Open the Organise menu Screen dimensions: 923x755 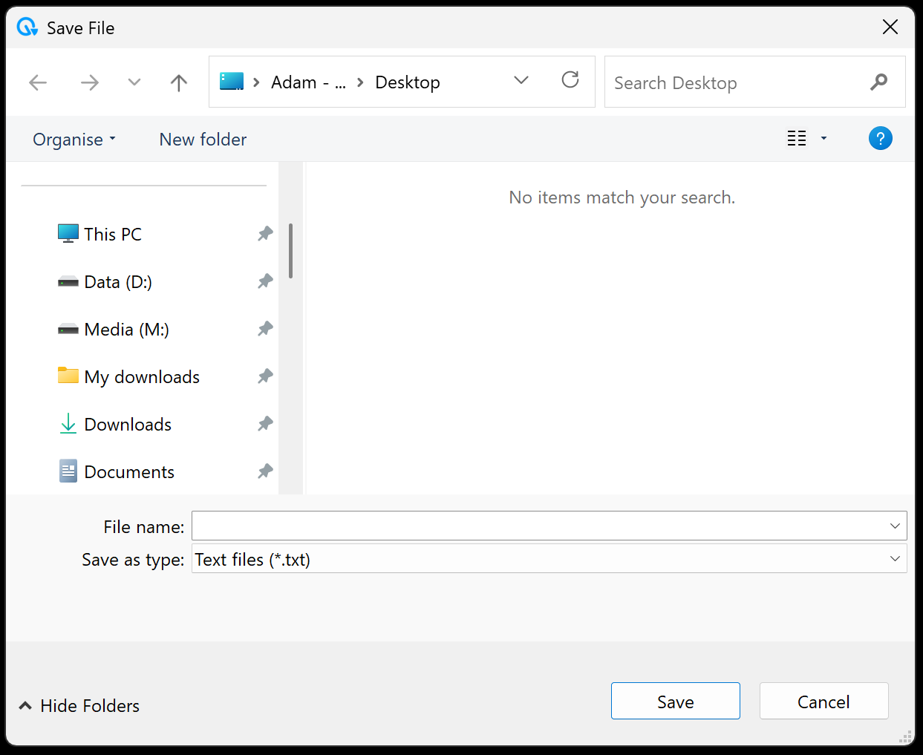coord(74,140)
